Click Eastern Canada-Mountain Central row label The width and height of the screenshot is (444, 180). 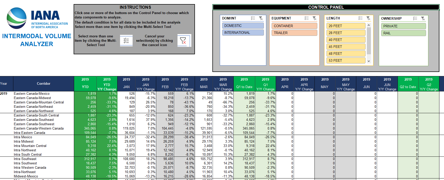[x=39, y=102]
